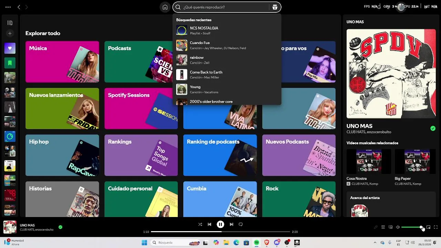Open File Explorer from taskbar

(x=226, y=242)
